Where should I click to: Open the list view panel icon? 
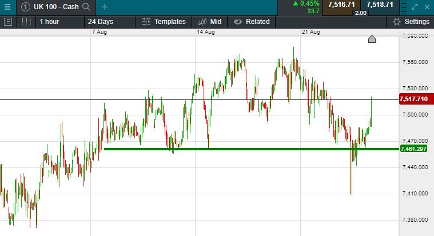pos(8,22)
